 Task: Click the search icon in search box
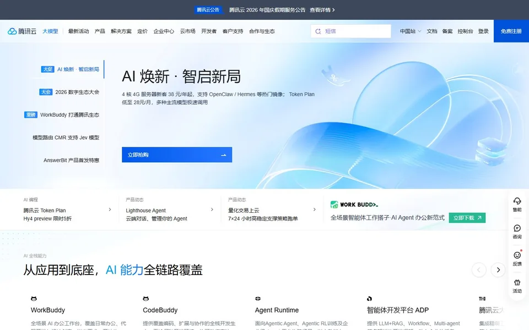point(318,31)
